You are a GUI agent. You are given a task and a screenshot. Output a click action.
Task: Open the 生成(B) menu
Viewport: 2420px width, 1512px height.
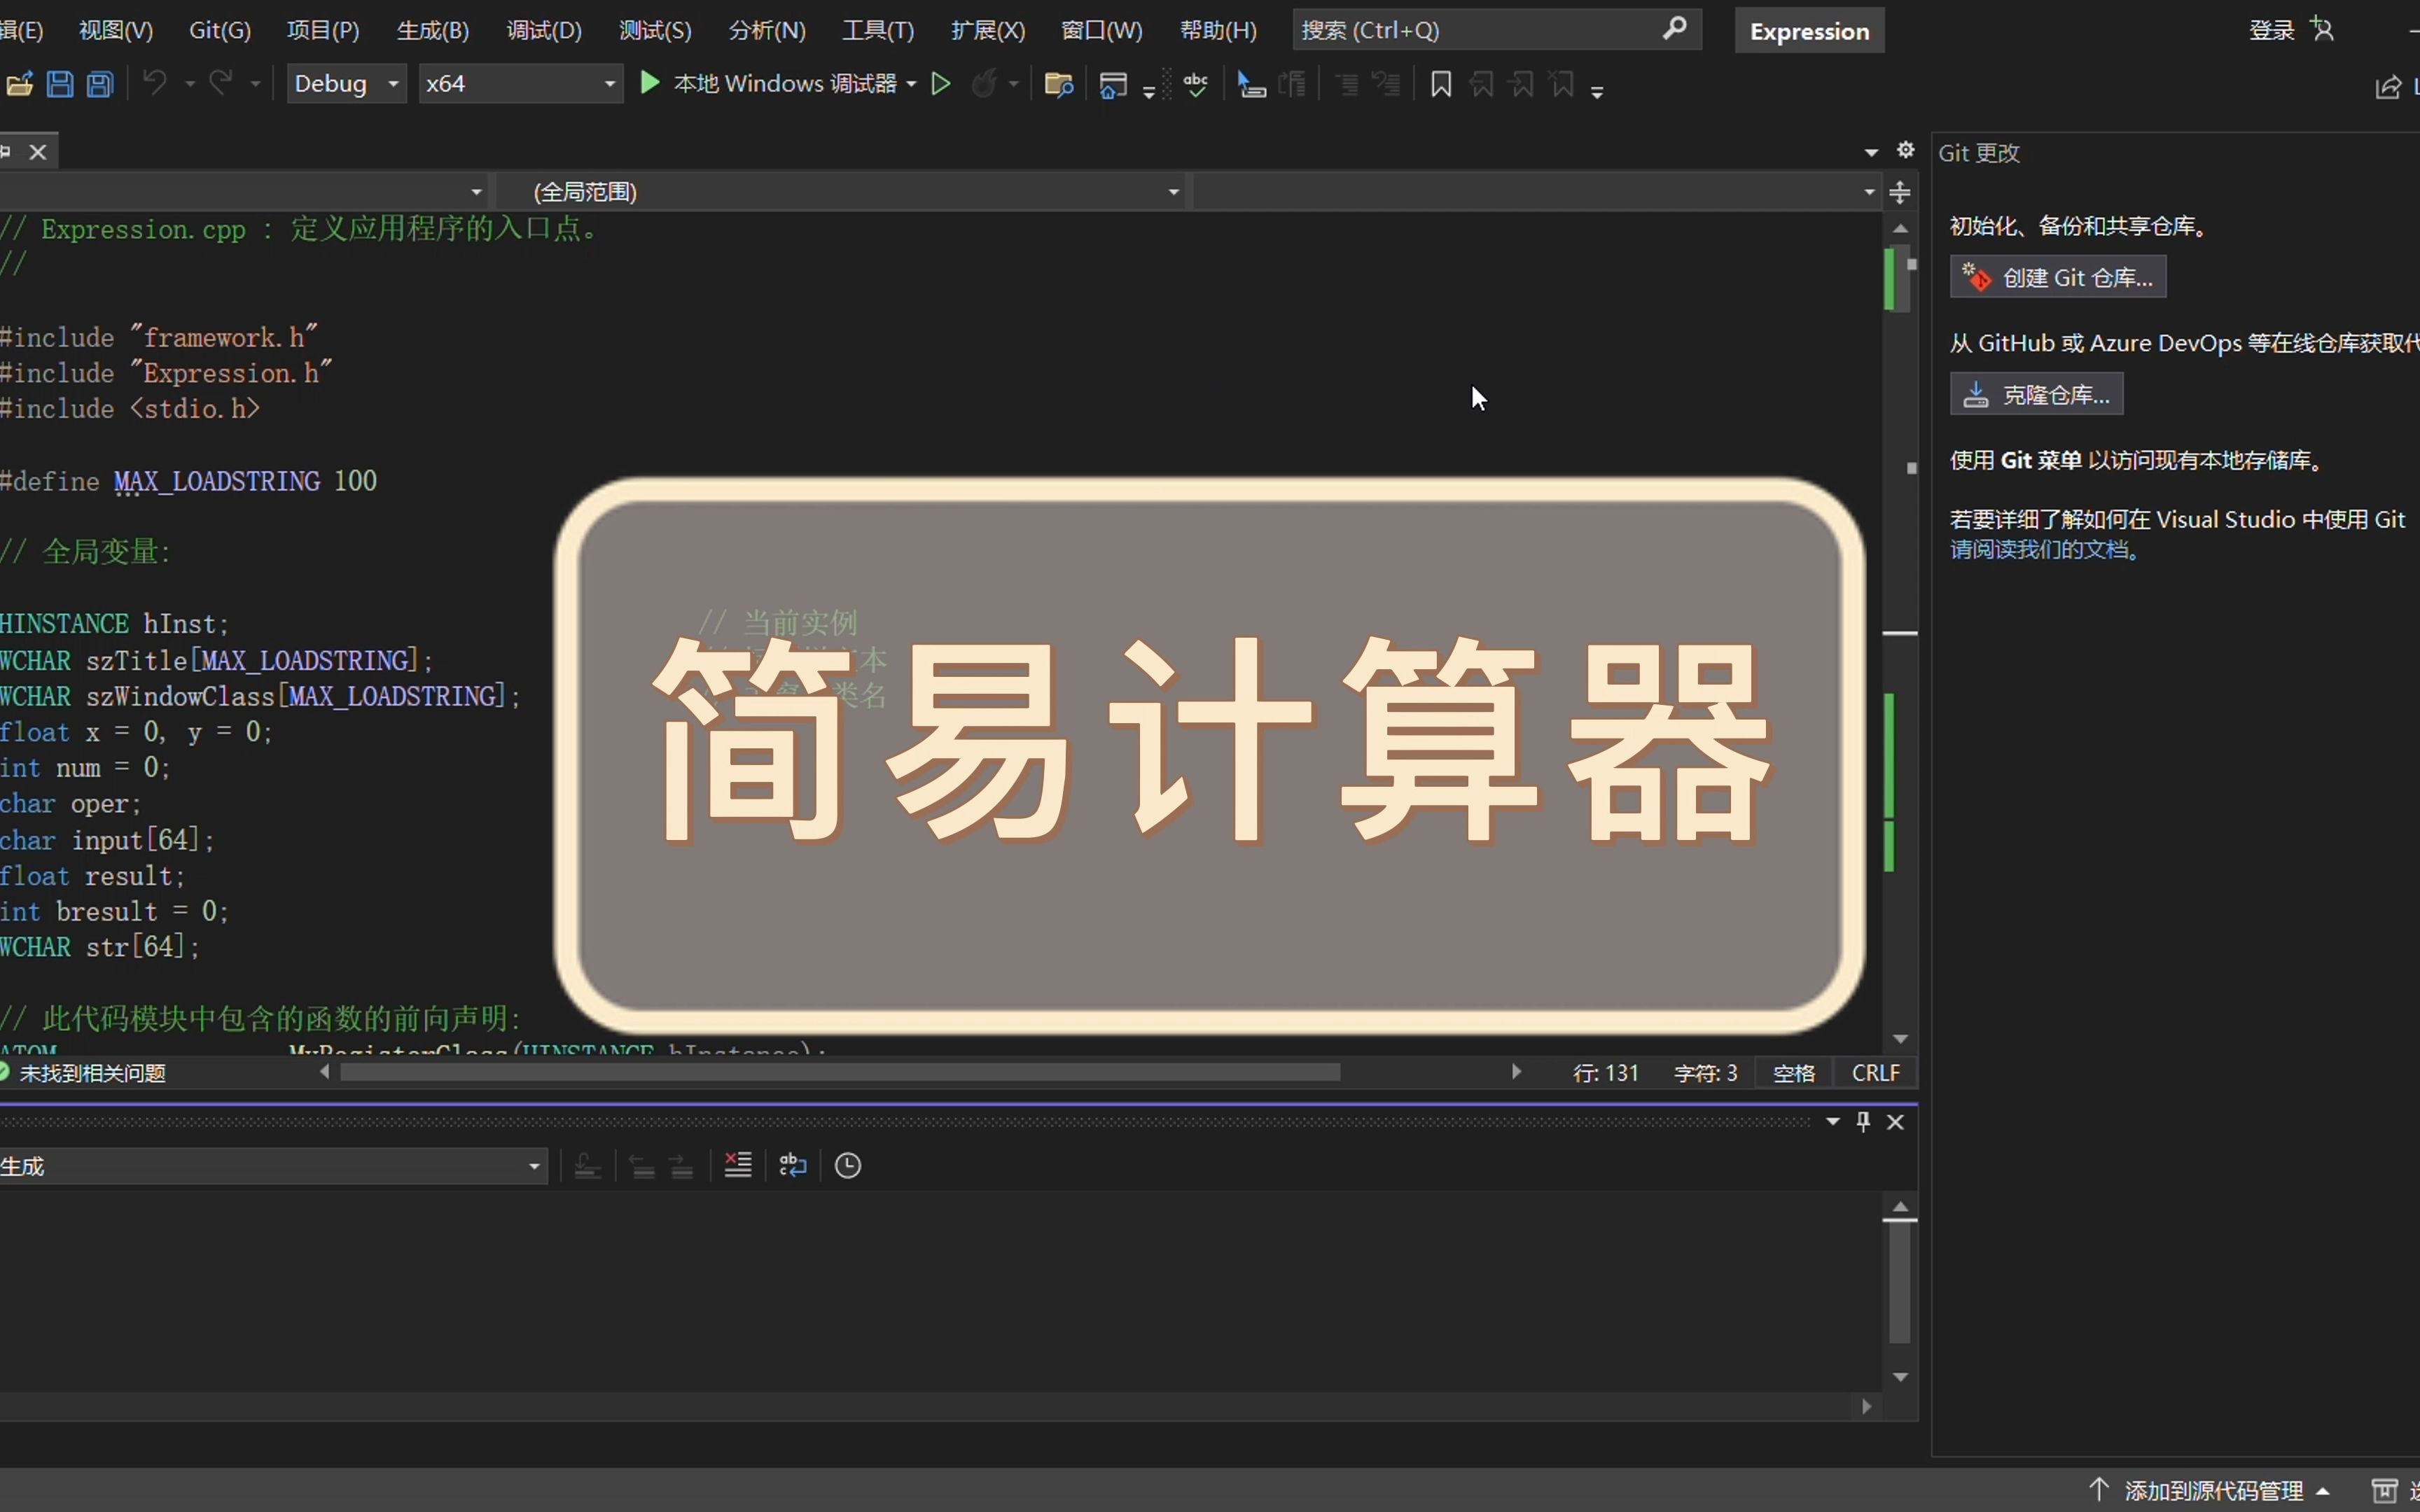(x=433, y=30)
